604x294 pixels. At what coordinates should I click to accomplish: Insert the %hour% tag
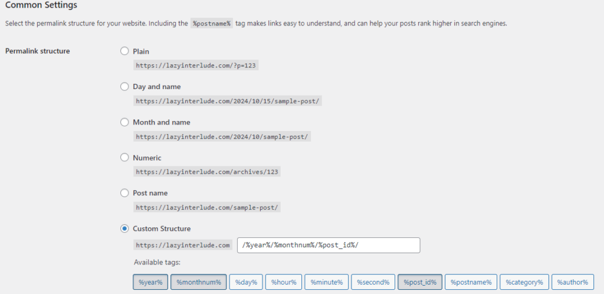tap(284, 282)
